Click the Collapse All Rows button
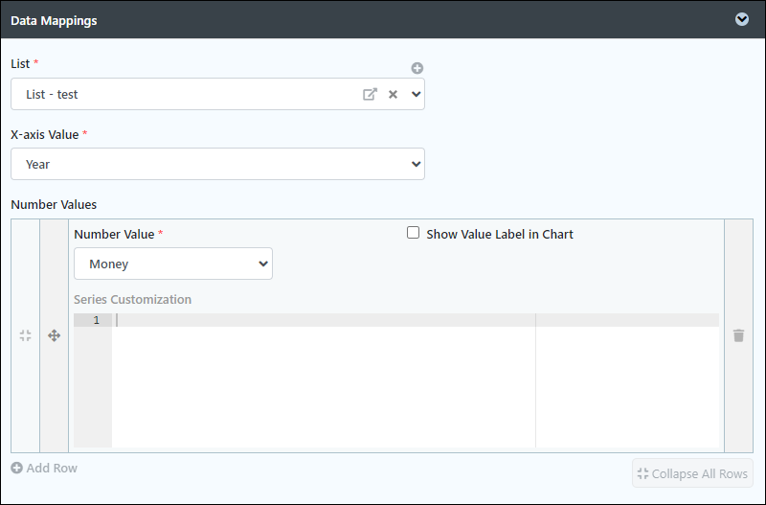Image resolution: width=766 pixels, height=505 pixels. tap(692, 473)
